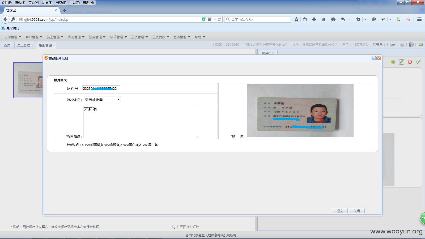This screenshot has width=425, height=239.
Task: Expand the 客户管理 menu
Action: pos(34,37)
